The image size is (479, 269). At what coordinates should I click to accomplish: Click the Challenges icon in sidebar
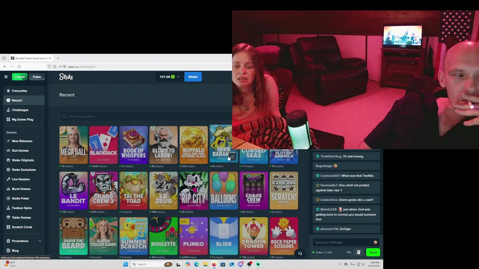[x=8, y=110]
